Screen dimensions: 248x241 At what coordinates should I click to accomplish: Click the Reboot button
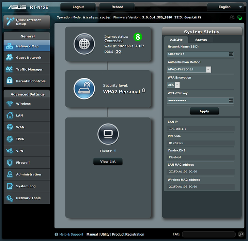117,7
